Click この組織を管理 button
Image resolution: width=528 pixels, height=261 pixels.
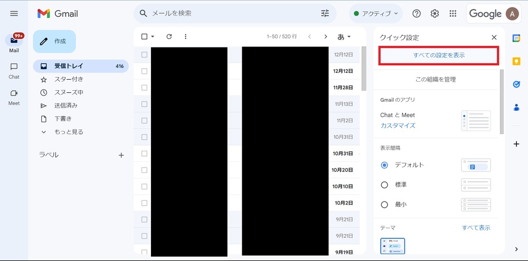[436, 80]
